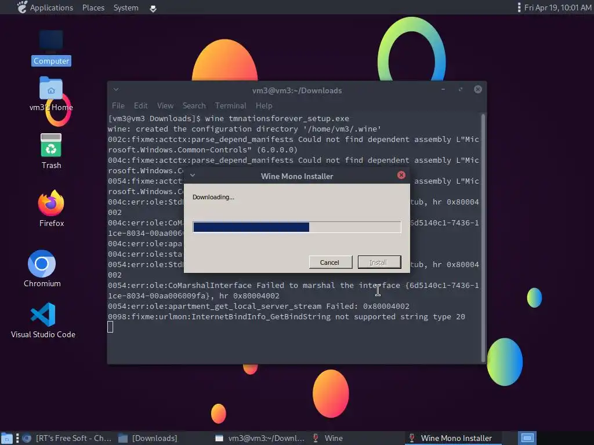
Task: Click the workspace switcher icon in bottom panel
Action: click(x=527, y=438)
